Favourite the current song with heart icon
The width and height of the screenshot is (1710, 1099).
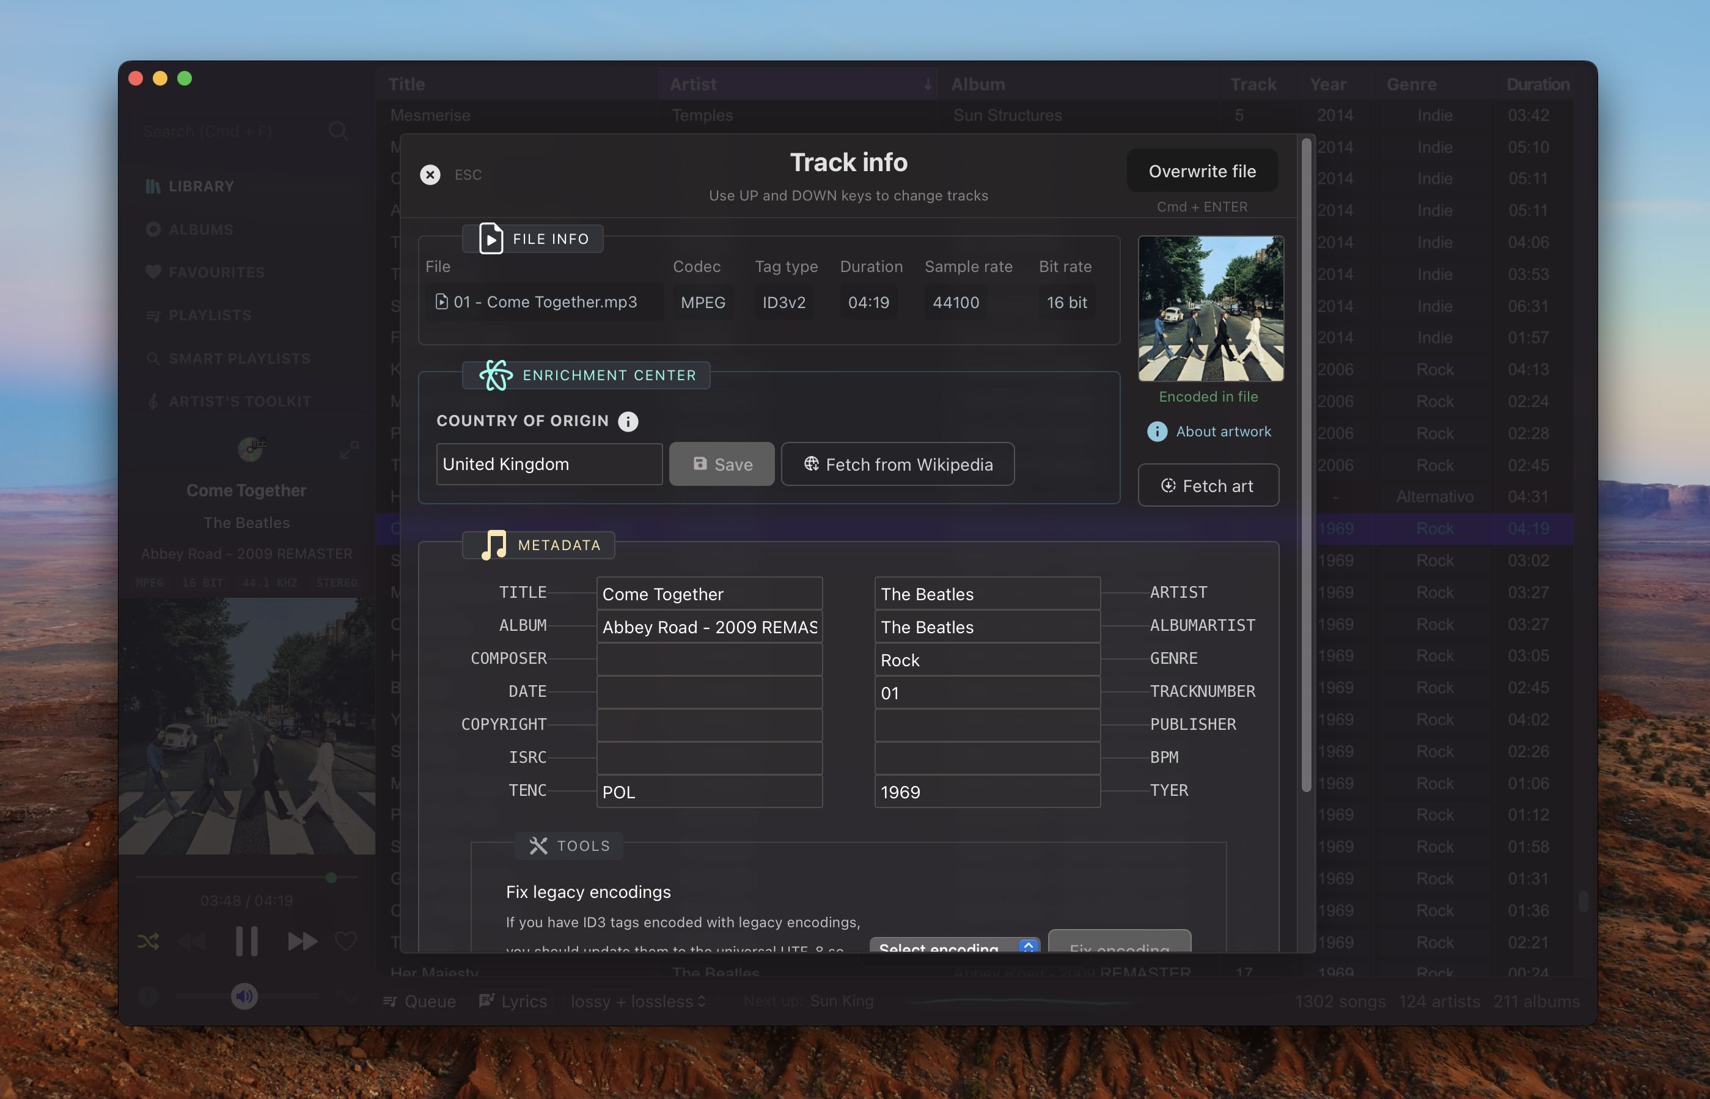coord(346,941)
